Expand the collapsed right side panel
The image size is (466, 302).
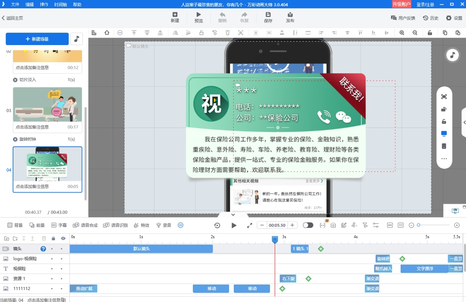tap(464, 123)
